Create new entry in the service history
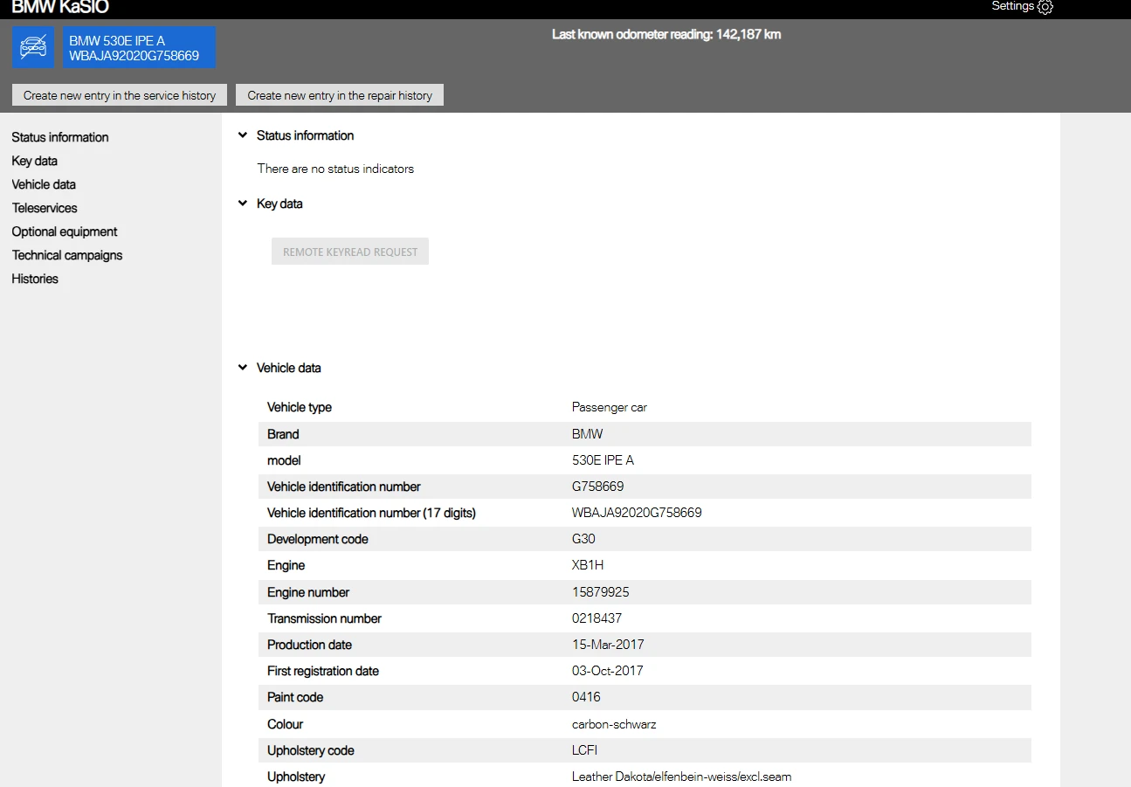This screenshot has width=1131, height=787. coord(120,95)
